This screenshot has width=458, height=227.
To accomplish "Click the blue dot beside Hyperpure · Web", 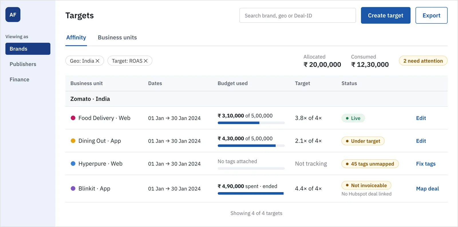I will click(73, 163).
